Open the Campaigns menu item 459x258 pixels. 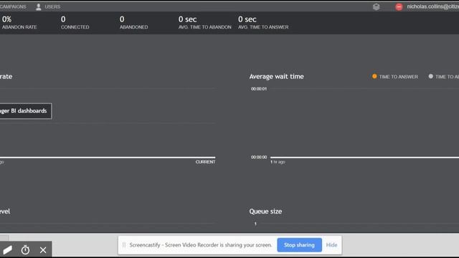tap(13, 6)
